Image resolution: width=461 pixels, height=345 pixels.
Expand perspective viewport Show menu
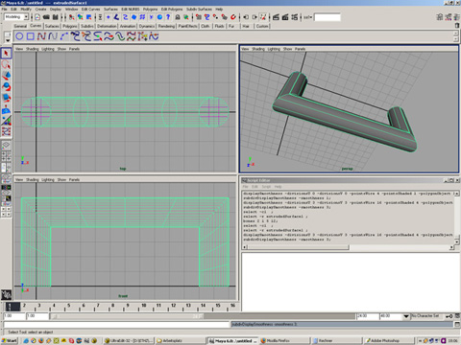[287, 49]
